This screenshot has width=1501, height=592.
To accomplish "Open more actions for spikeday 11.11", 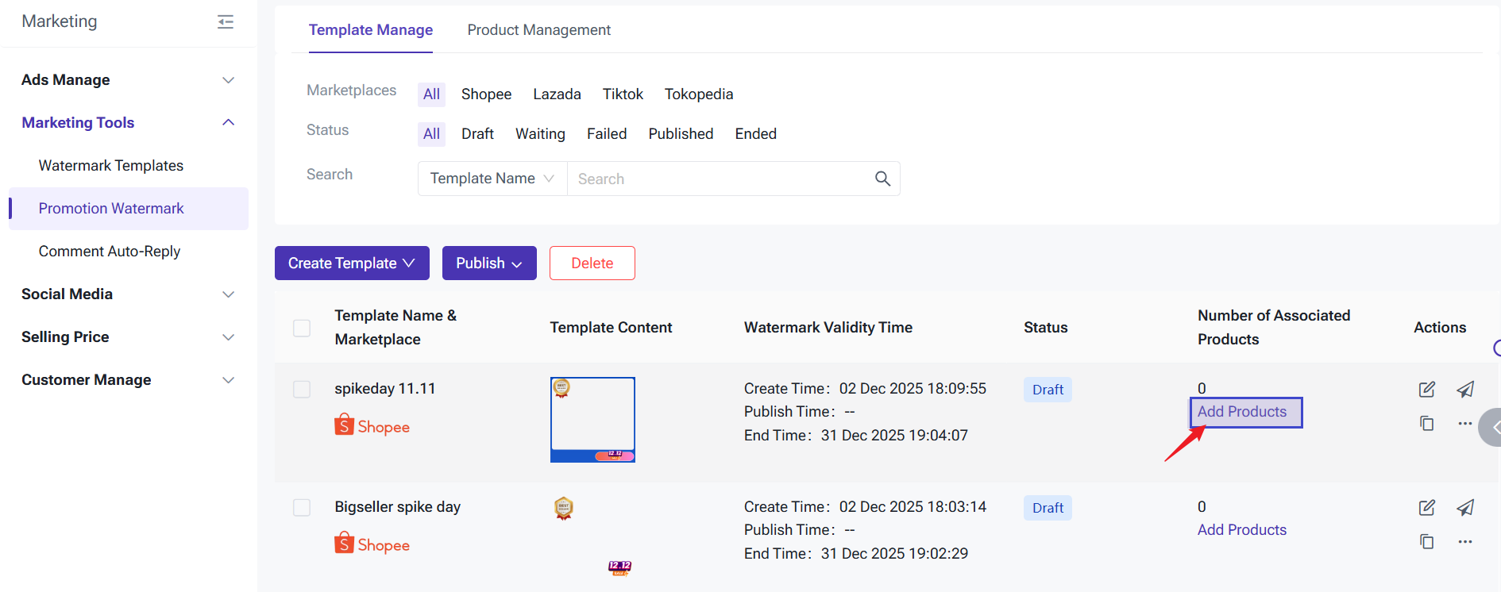I will click(1465, 424).
